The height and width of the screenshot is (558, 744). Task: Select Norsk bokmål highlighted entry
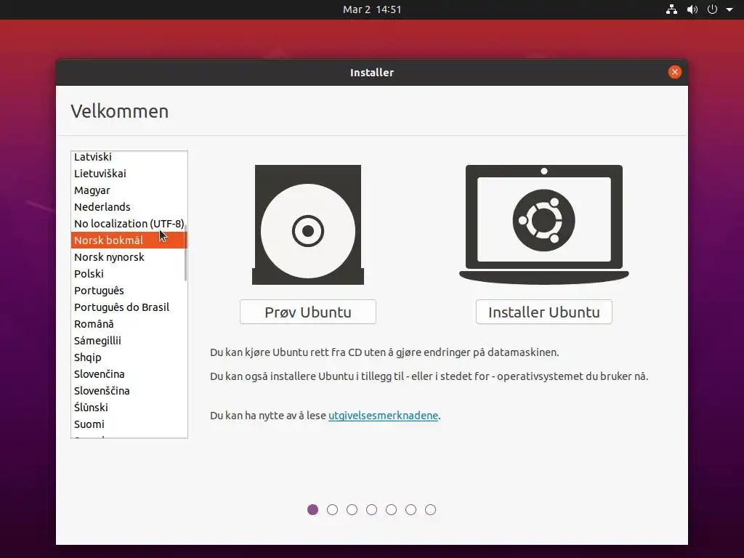128,240
